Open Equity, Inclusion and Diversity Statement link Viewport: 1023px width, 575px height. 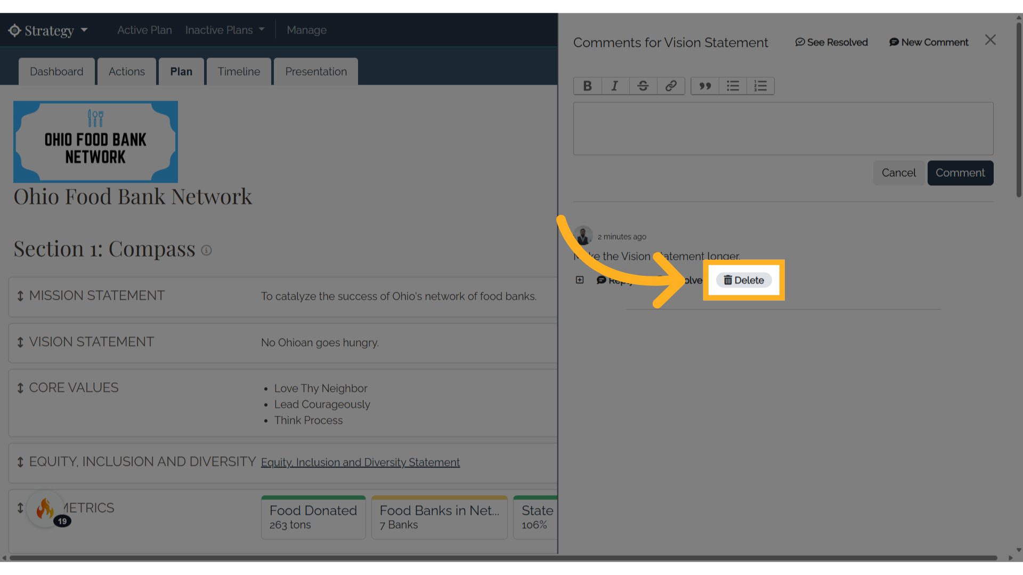click(360, 462)
